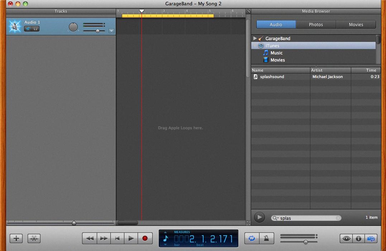Show the Loop Browser with eye button

346,238
